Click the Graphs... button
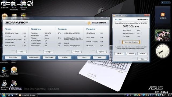Screen dimensions: 172x97 click(x=65, y=57)
